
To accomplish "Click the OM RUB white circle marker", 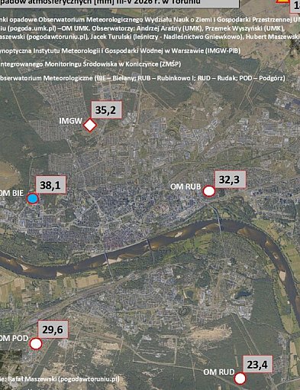I will pyautogui.click(x=209, y=191).
